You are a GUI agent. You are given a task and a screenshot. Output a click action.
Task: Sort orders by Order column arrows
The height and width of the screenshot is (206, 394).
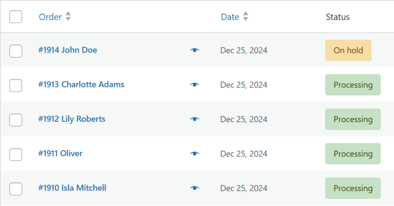tap(68, 17)
